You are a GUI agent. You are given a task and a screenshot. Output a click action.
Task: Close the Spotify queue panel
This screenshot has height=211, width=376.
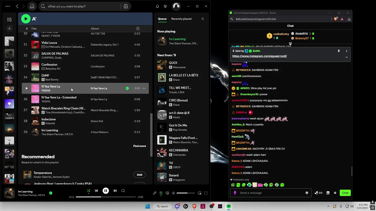point(202,19)
